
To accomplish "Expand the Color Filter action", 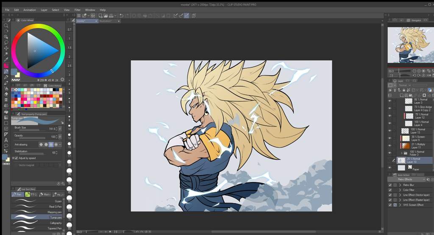I will 400,190.
